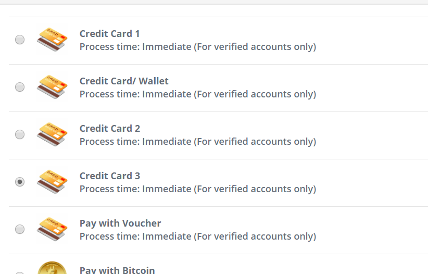Click the card icon next to Credit Card 3

52,182
